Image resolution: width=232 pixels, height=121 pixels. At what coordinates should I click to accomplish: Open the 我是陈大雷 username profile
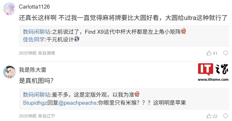pyautogui.click(x=33, y=70)
